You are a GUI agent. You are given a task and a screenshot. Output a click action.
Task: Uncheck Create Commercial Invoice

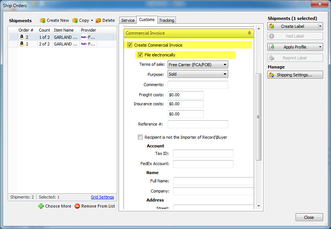(x=130, y=45)
